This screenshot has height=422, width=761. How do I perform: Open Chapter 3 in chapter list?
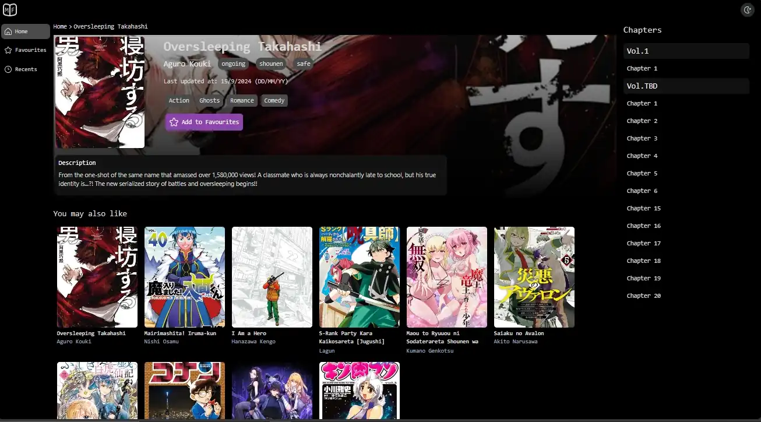pyautogui.click(x=642, y=138)
